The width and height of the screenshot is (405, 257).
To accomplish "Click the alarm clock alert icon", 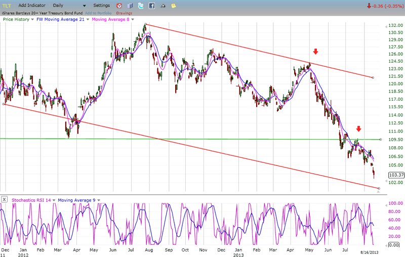I will (119, 6).
